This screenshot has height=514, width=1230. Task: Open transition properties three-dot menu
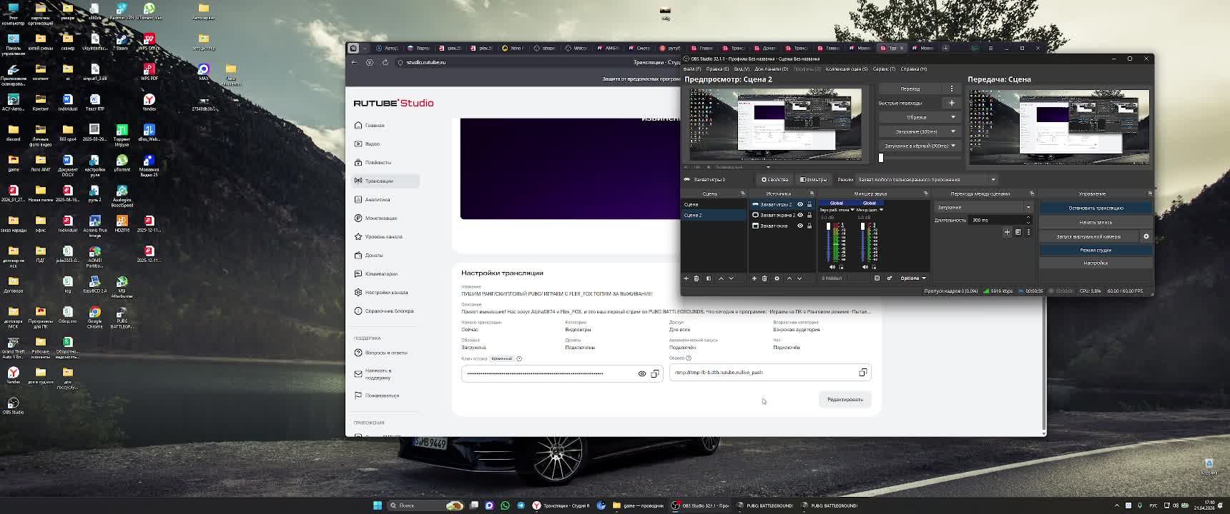click(x=1028, y=232)
